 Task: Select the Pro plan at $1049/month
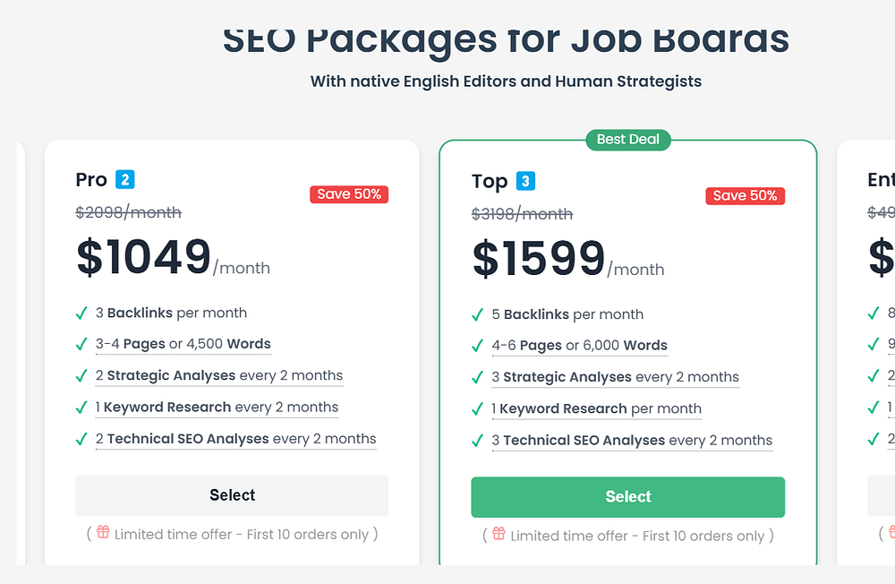(232, 495)
